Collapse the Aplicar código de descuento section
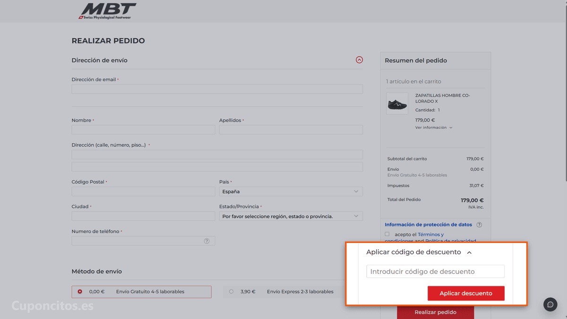567x319 pixels. click(469, 253)
